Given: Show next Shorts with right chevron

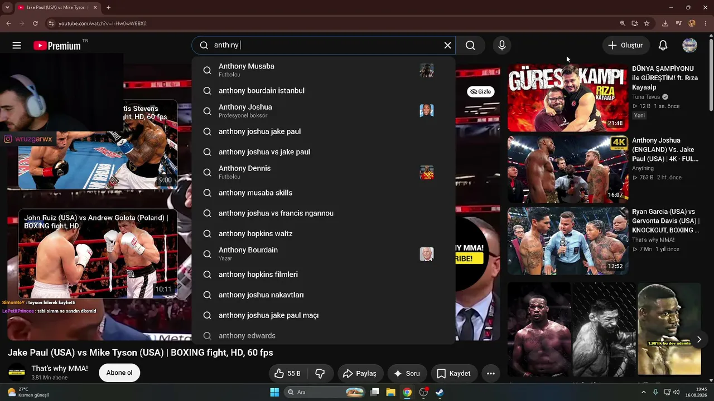Looking at the screenshot, I should pyautogui.click(x=699, y=339).
